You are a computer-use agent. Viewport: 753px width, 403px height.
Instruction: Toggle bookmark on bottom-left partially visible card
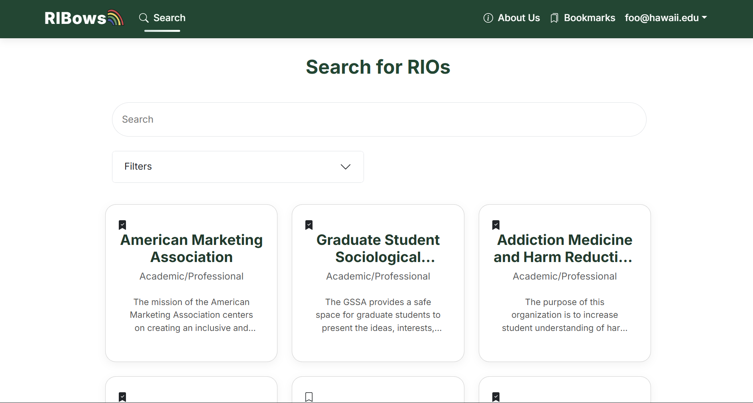click(x=122, y=397)
